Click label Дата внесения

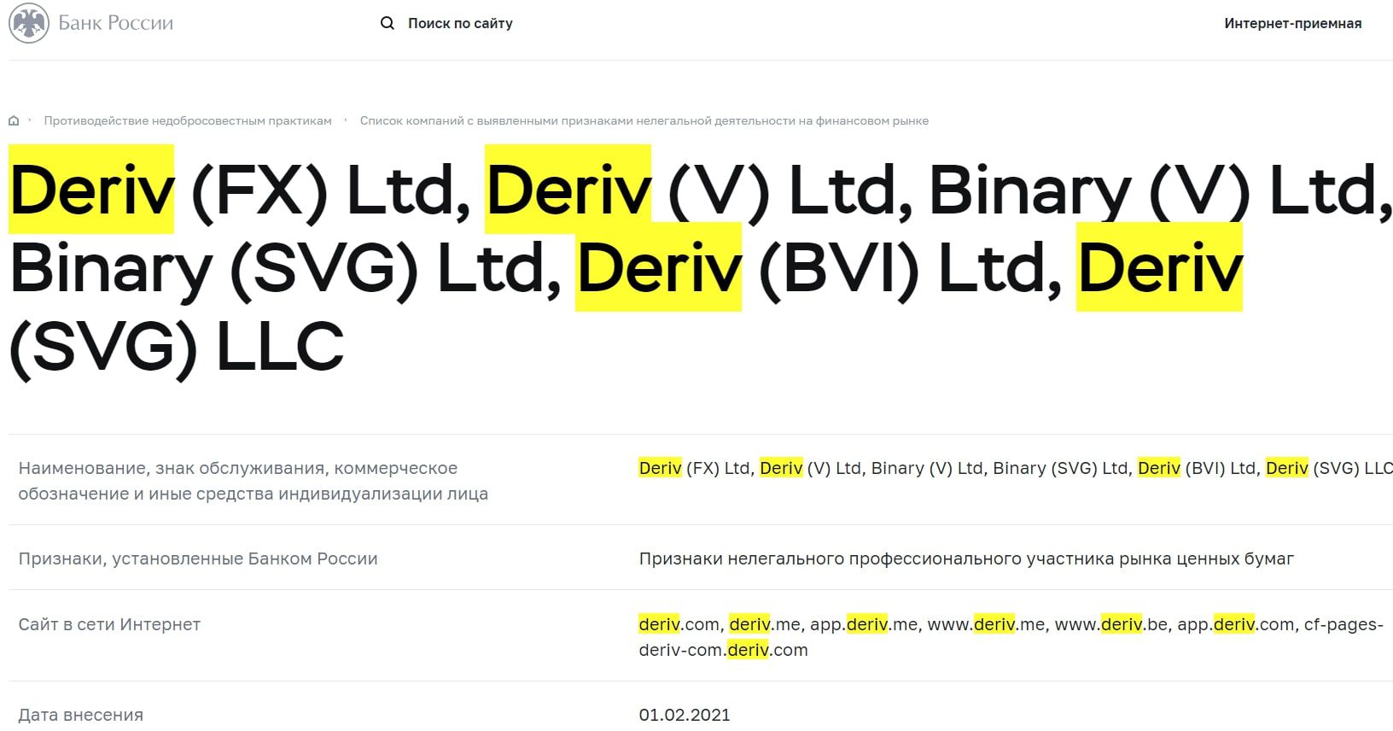(81, 715)
